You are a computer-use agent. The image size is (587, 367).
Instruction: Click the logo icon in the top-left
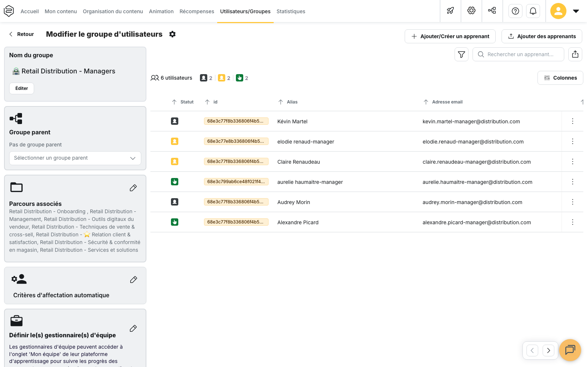9,11
